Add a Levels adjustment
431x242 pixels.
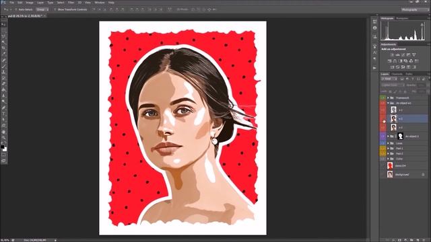click(398, 55)
